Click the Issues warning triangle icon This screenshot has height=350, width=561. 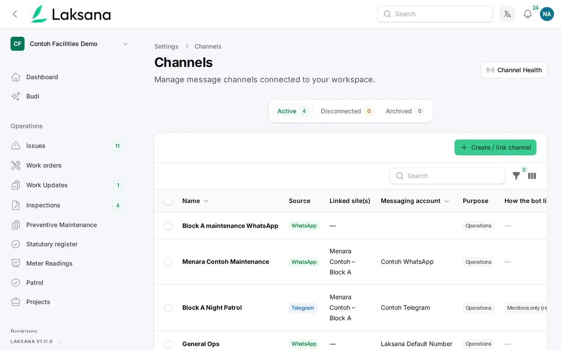16,146
